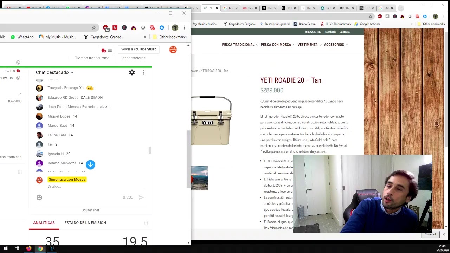This screenshot has width=450, height=253.
Task: Click Volver a YouTube Studio button
Action: pyautogui.click(x=139, y=49)
